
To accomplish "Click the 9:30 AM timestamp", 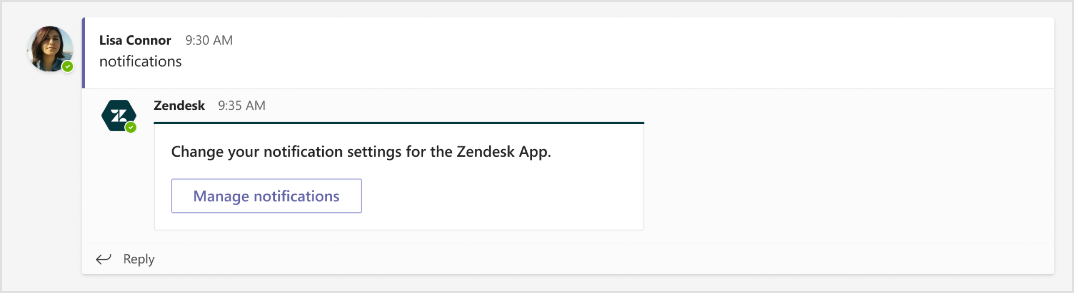I will tap(209, 40).
